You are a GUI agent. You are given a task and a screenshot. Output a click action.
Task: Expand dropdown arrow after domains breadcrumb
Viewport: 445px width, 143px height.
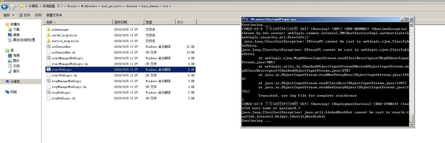[x=139, y=6]
